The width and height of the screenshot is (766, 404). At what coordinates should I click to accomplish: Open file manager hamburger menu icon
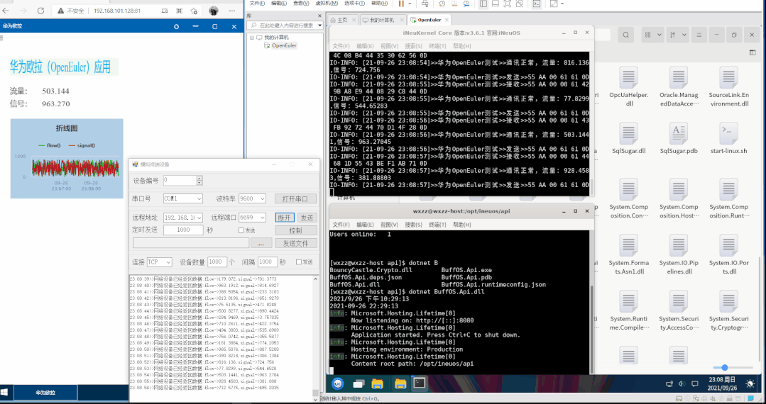[699, 35]
